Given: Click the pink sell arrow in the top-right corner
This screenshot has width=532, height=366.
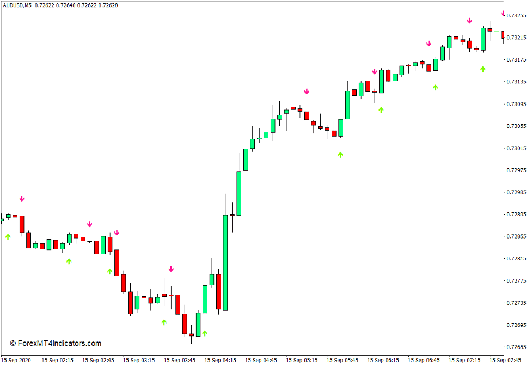Looking at the screenshot, I should point(504,14).
